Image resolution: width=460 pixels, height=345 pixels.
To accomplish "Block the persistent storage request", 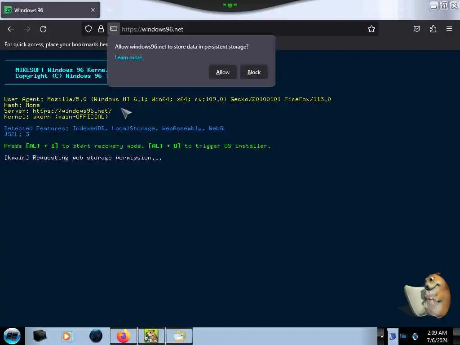I will (x=254, y=72).
